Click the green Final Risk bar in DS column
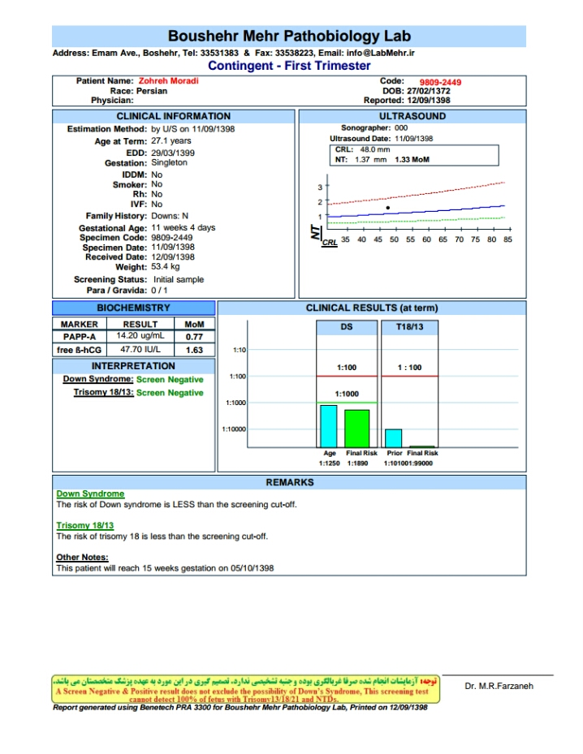 pos(357,429)
